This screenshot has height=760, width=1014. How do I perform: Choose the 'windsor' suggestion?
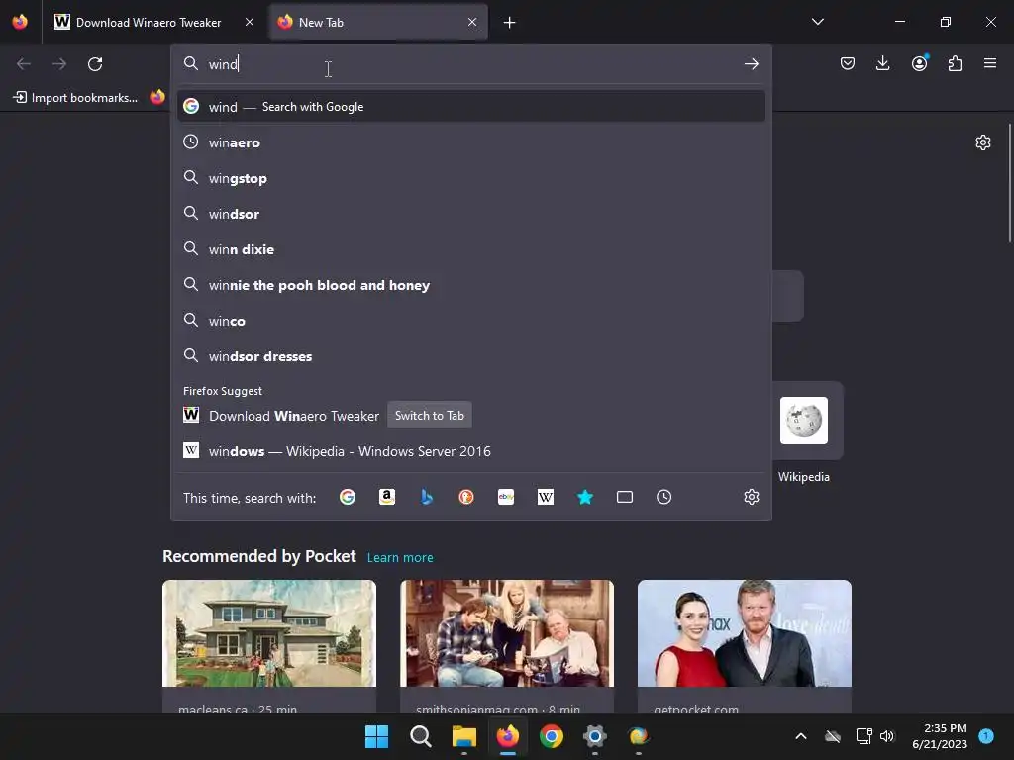[470, 214]
